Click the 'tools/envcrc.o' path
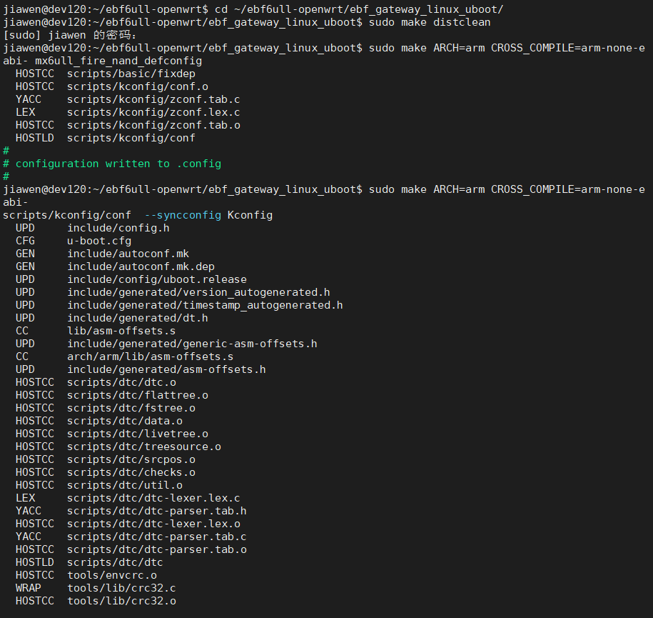The image size is (653, 618). [x=112, y=575]
